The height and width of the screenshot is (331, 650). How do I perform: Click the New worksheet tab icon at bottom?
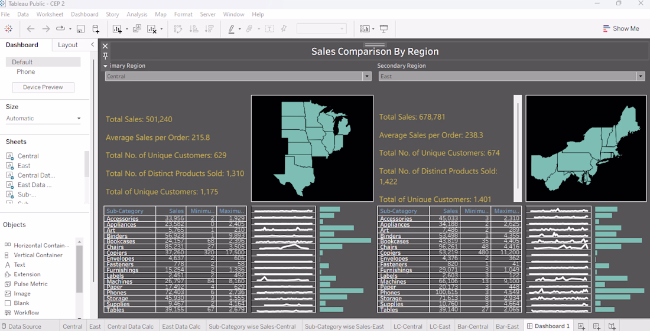click(581, 326)
